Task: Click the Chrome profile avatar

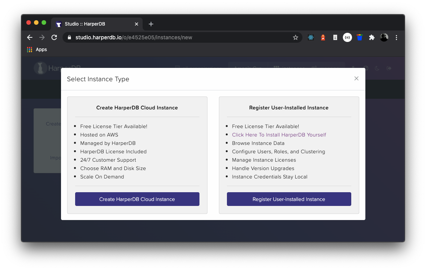Action: tap(384, 37)
